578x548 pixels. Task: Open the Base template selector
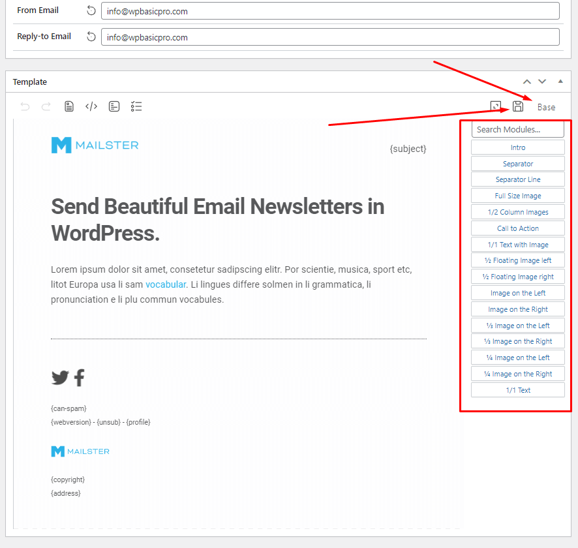click(x=546, y=107)
